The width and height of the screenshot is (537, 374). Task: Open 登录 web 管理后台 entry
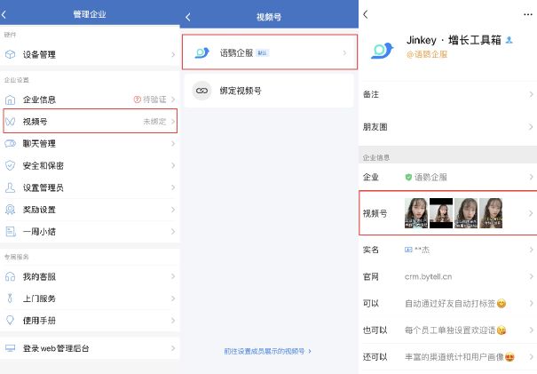[x=90, y=348]
